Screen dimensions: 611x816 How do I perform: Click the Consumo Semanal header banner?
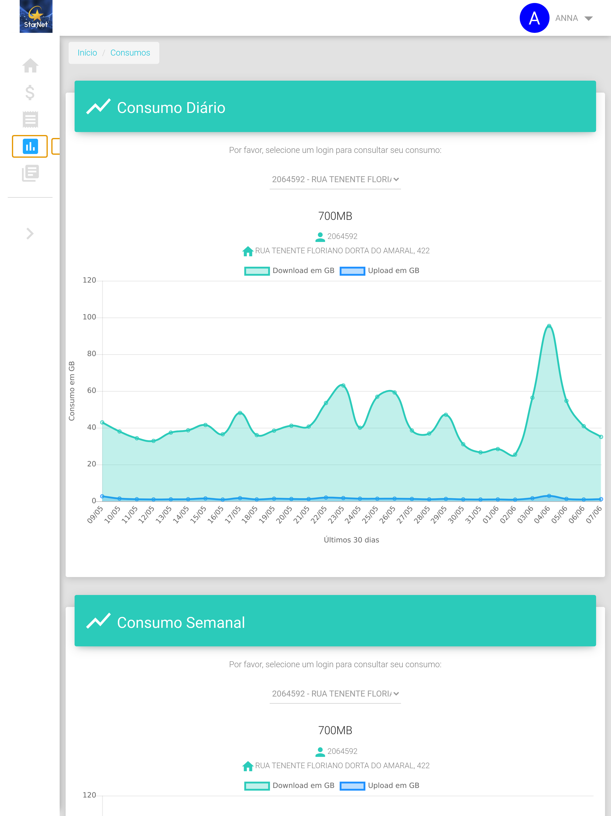pyautogui.click(x=335, y=621)
